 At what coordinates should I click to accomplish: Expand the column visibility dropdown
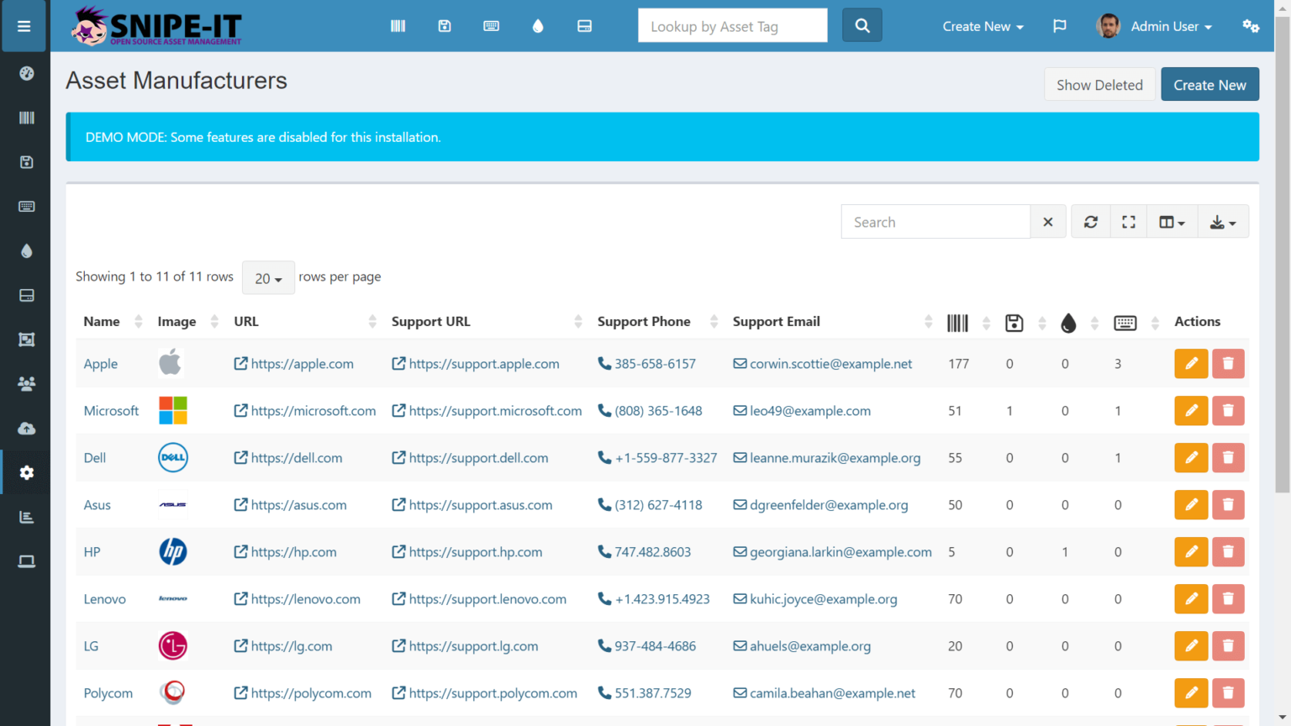click(1172, 221)
